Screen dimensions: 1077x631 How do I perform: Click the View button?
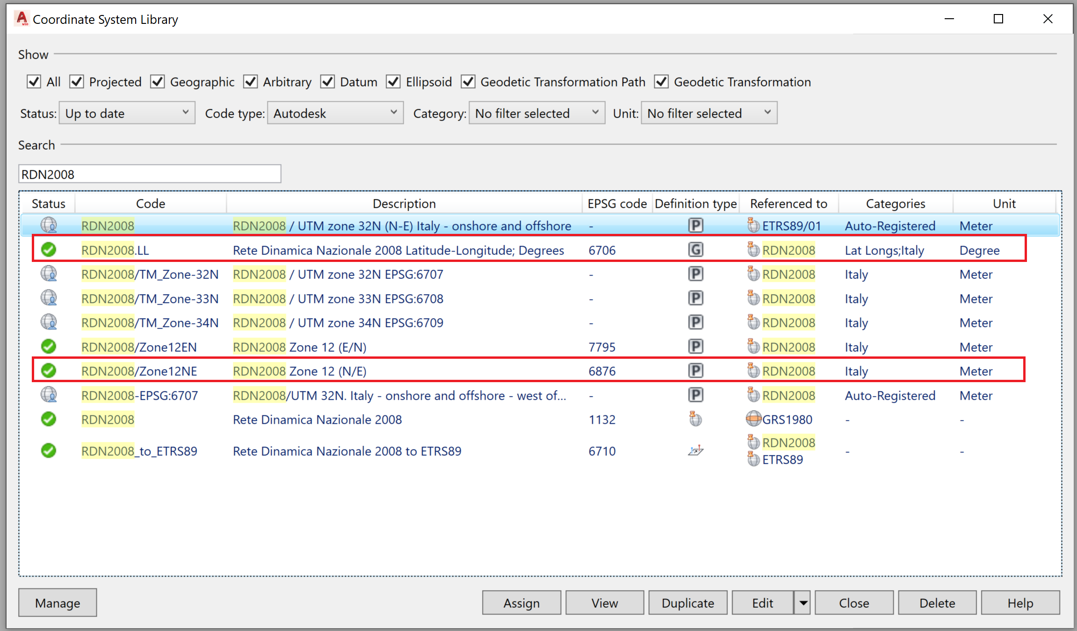tap(605, 602)
